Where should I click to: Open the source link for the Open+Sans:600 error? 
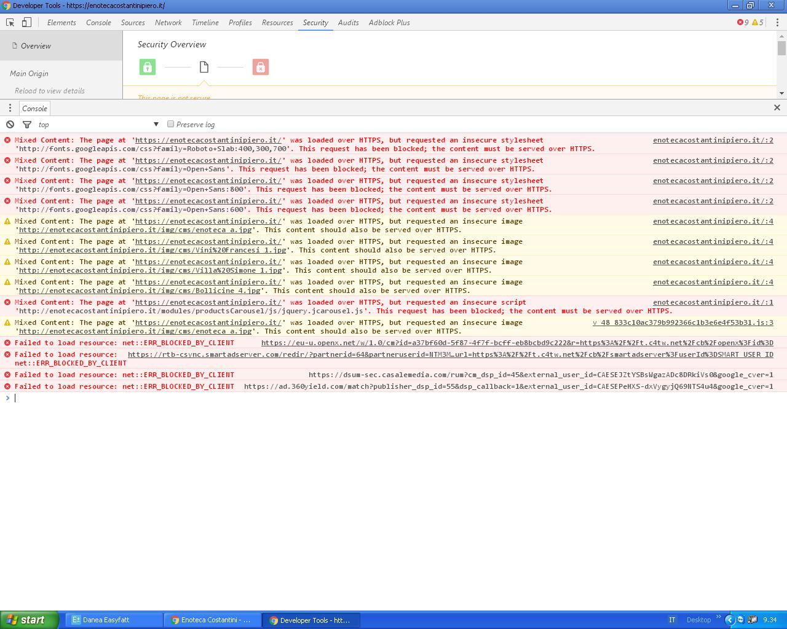point(713,201)
